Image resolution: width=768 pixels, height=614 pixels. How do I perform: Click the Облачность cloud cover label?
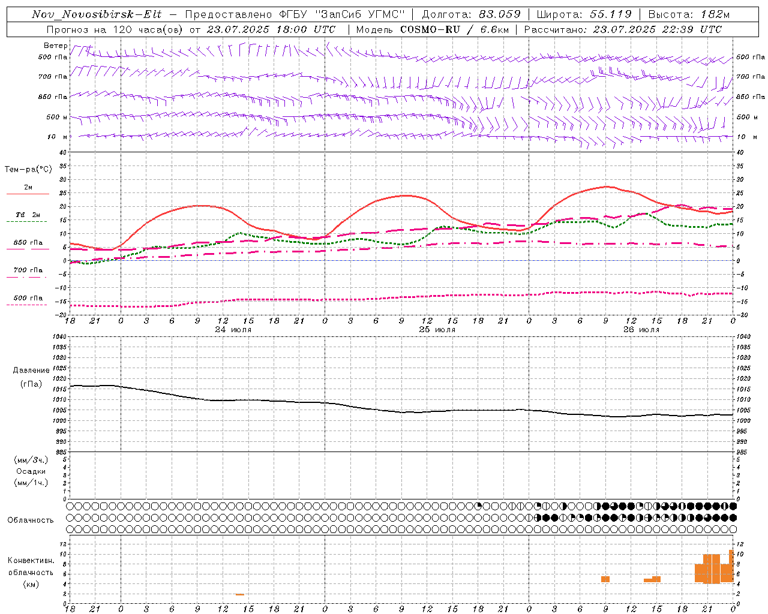31,520
